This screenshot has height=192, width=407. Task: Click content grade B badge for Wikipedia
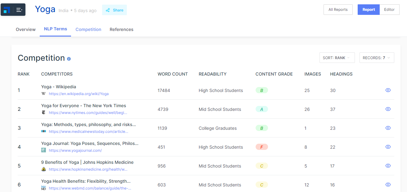tap(262, 90)
